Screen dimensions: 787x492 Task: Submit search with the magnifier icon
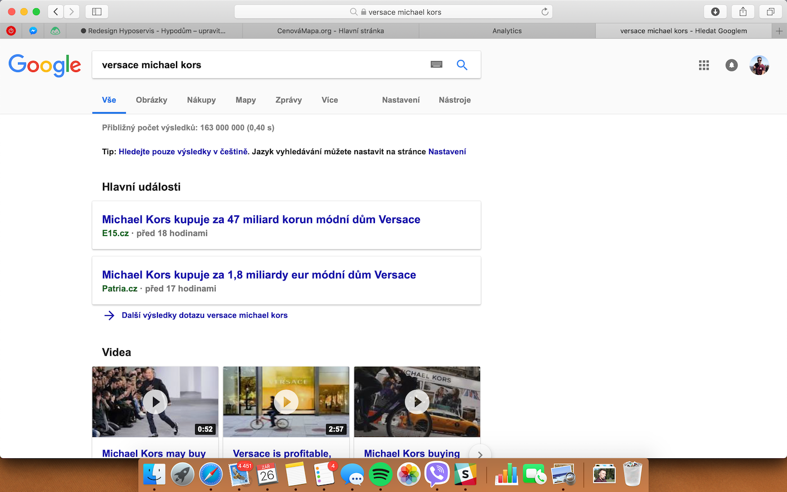462,65
